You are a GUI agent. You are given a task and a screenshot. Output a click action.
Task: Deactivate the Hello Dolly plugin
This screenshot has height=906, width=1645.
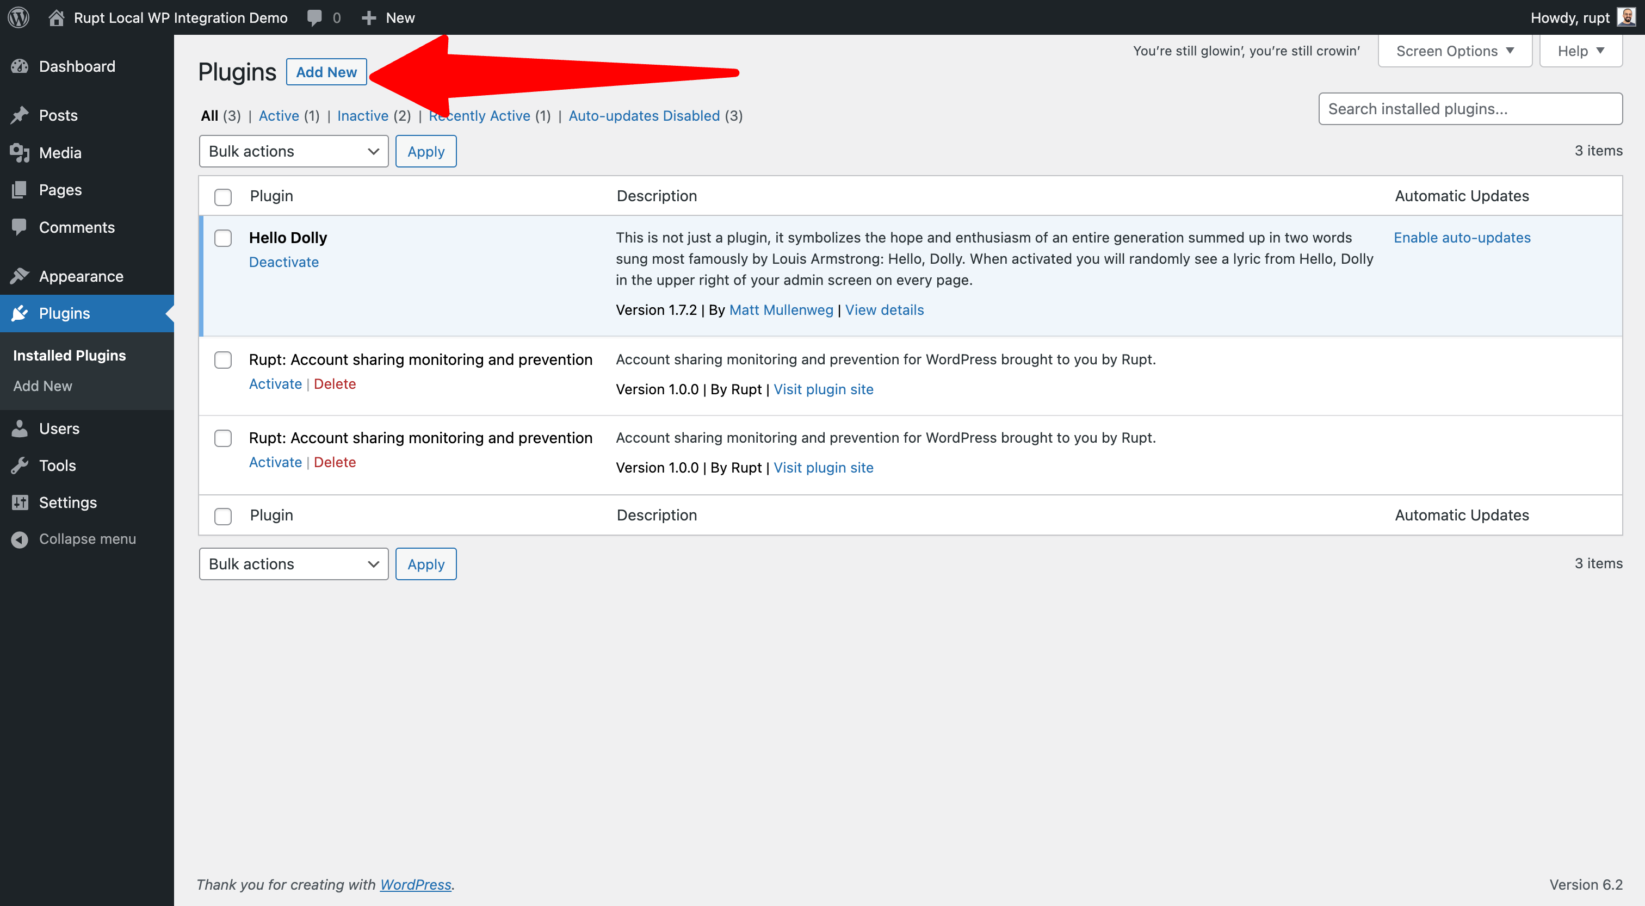tap(283, 262)
